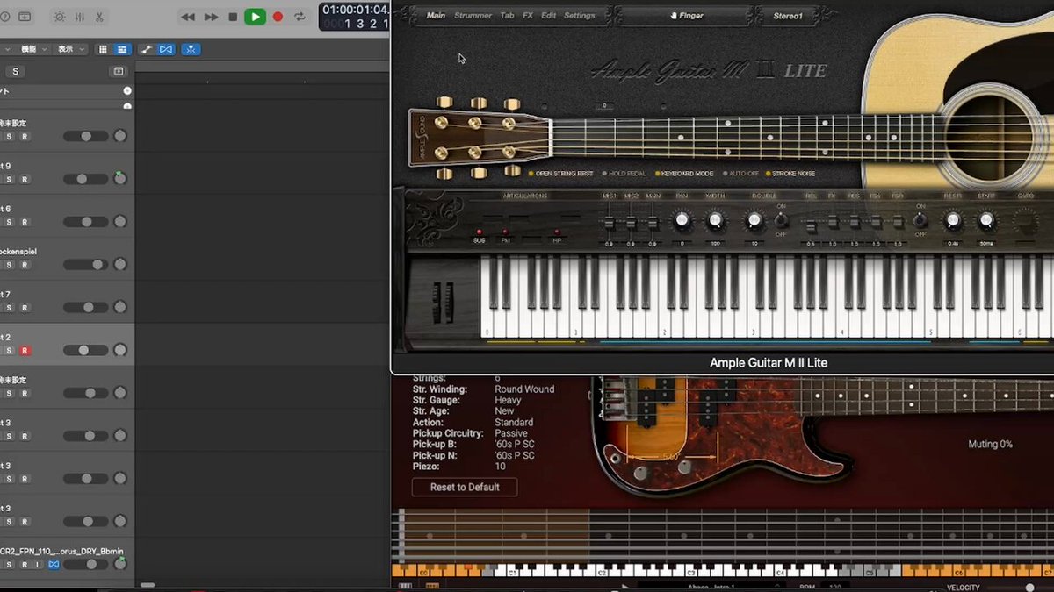Adjust volume slider on t 7 track
The height and width of the screenshot is (592, 1054).
(x=85, y=307)
